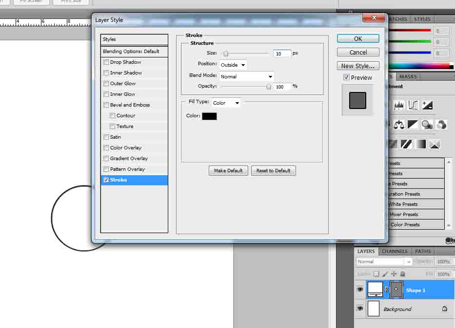
Task: Click the stroke Opacity slider handle
Action: [269, 87]
